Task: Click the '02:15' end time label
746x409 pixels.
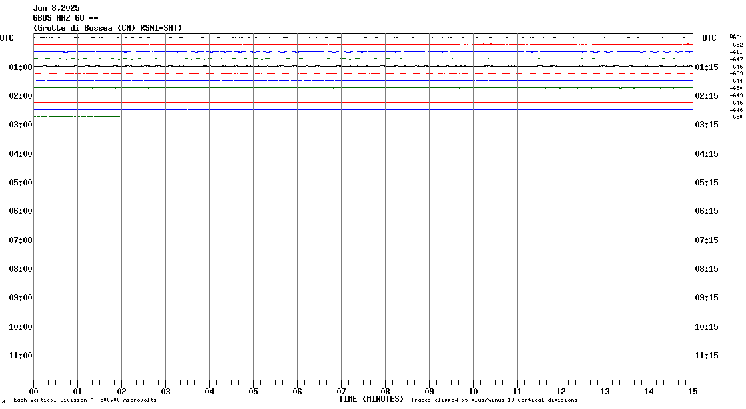Action: (x=707, y=96)
